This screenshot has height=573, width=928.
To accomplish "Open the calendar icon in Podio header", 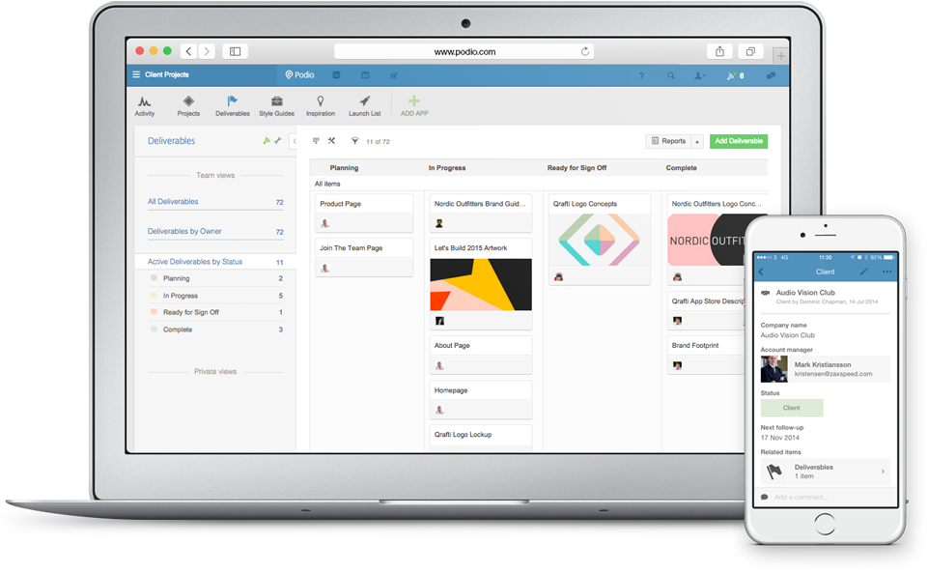I will pos(365,75).
